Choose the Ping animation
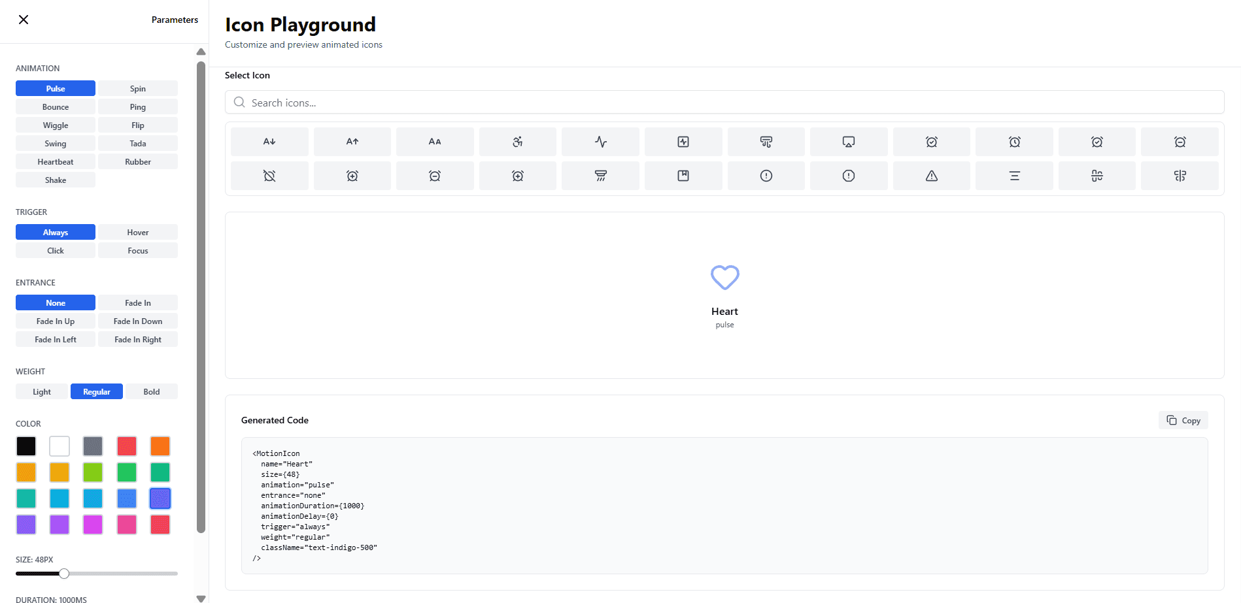 pos(138,106)
